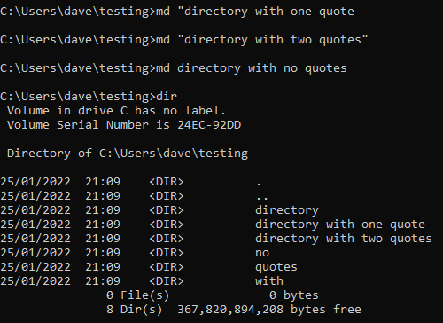The width and height of the screenshot is (443, 323).
Task: Click 'directory with one quote' in listing
Action: tap(340, 225)
